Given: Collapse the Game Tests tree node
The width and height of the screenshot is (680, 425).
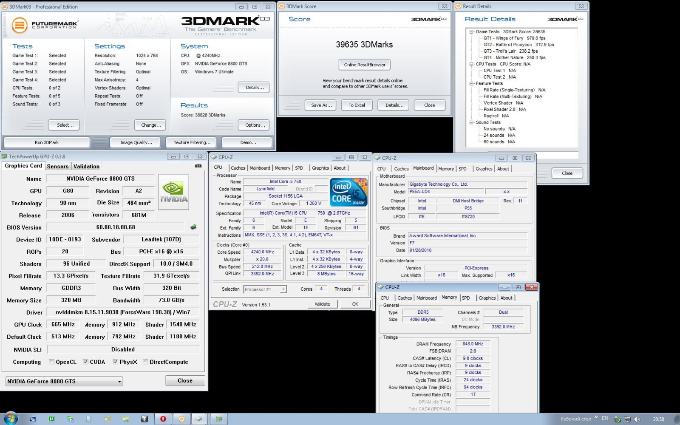Looking at the screenshot, I should point(471,31).
